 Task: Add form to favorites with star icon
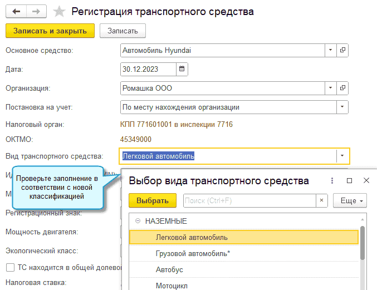[58, 11]
